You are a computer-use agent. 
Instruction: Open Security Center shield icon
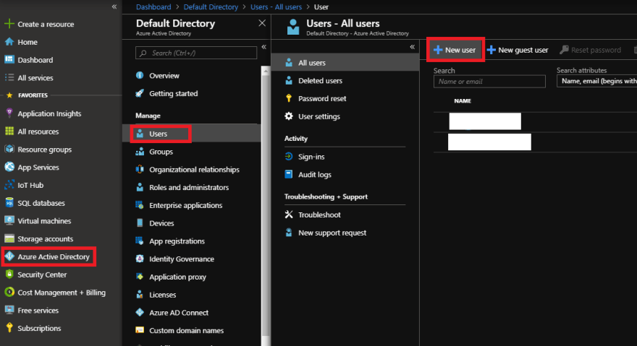9,274
